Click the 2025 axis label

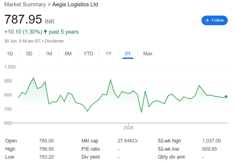click(128, 128)
